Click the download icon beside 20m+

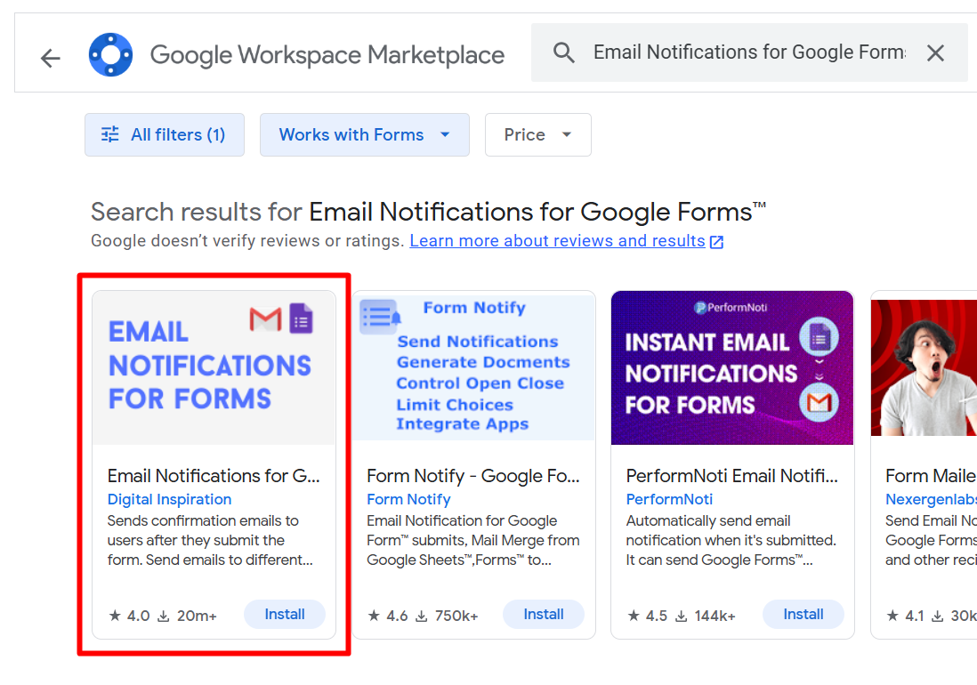163,616
